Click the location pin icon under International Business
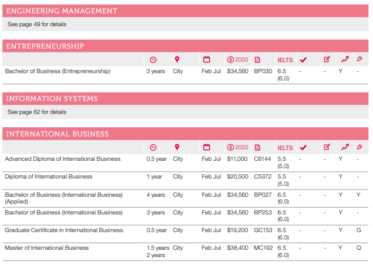Viewport: 373px width, 265px height. click(177, 147)
